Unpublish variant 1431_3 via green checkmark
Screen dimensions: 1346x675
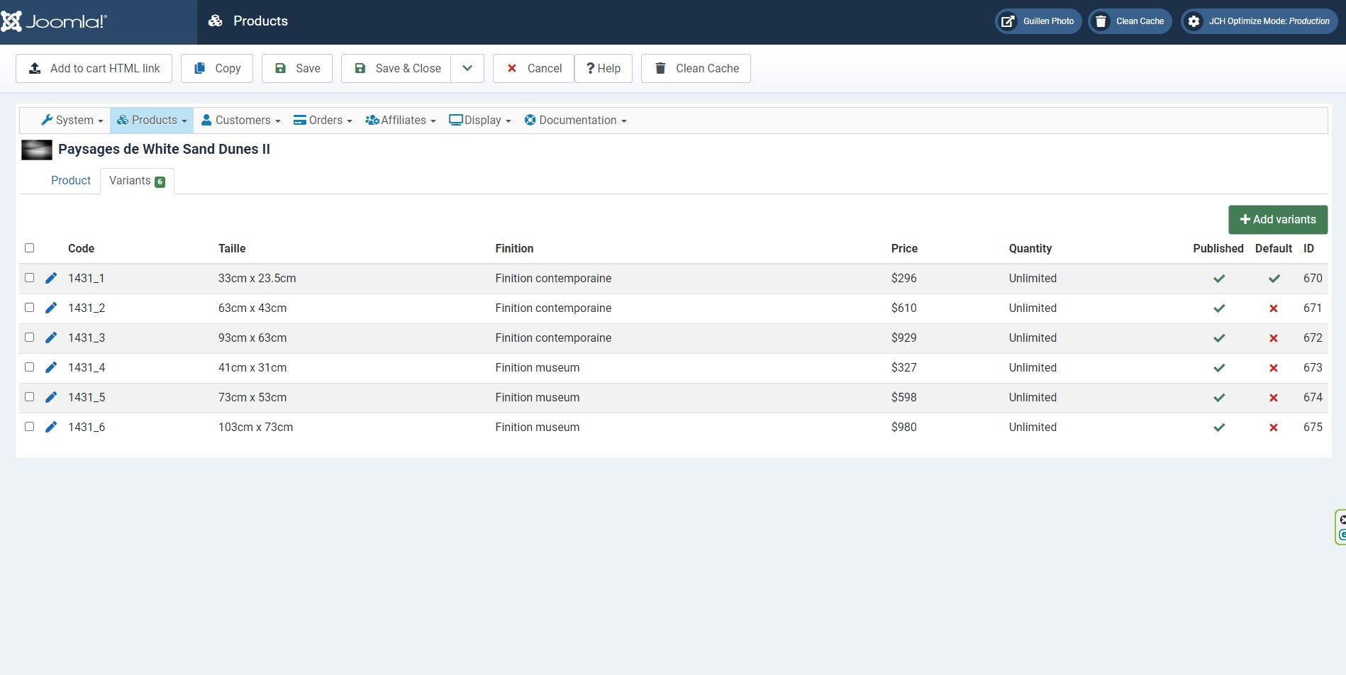pyautogui.click(x=1219, y=338)
